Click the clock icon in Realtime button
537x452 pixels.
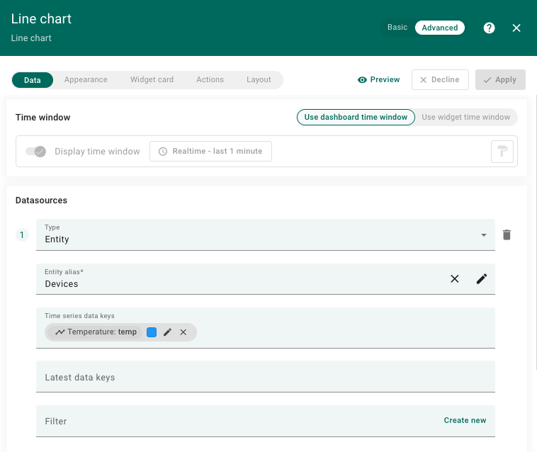tap(163, 152)
